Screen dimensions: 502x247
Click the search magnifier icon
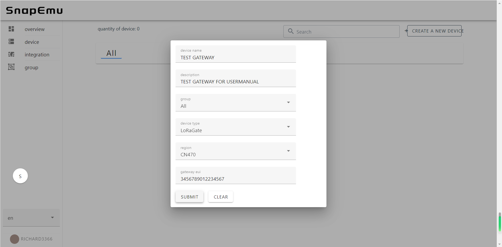(x=291, y=31)
